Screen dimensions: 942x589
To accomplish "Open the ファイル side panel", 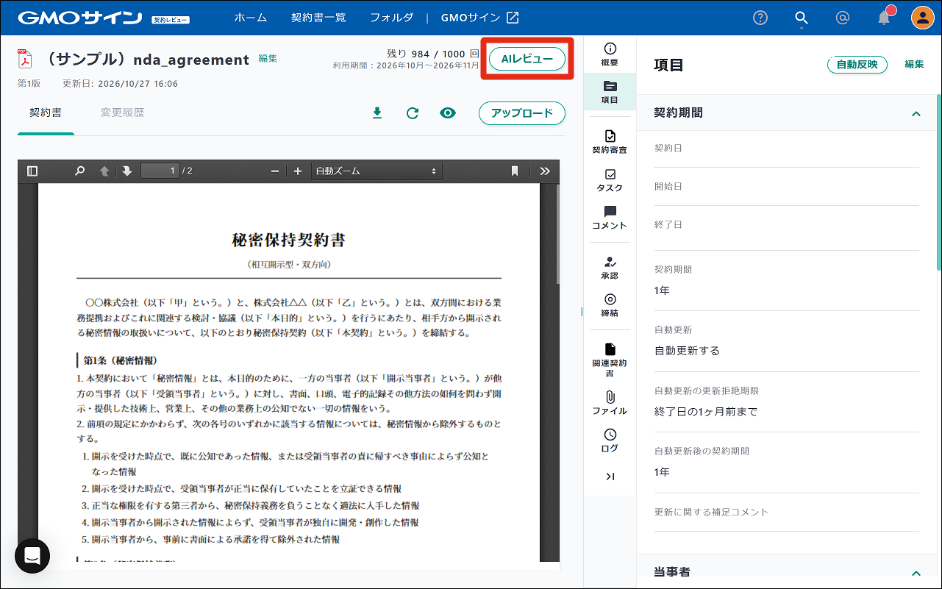I will [610, 404].
